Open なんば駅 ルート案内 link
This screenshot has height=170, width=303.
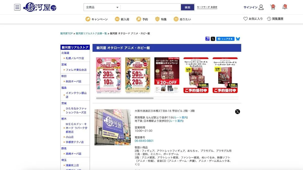[x=181, y=117]
